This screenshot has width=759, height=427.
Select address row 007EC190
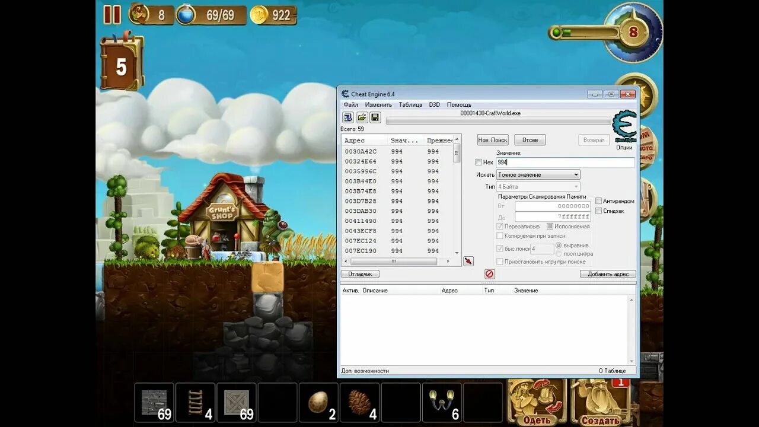coord(397,251)
